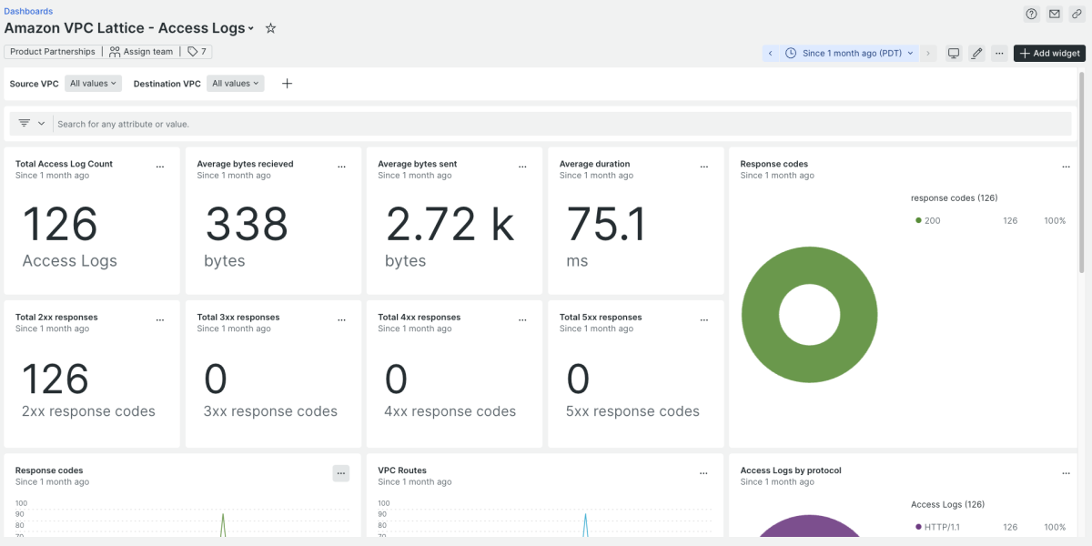Expand the Destination VPC All values dropdown

click(x=236, y=84)
